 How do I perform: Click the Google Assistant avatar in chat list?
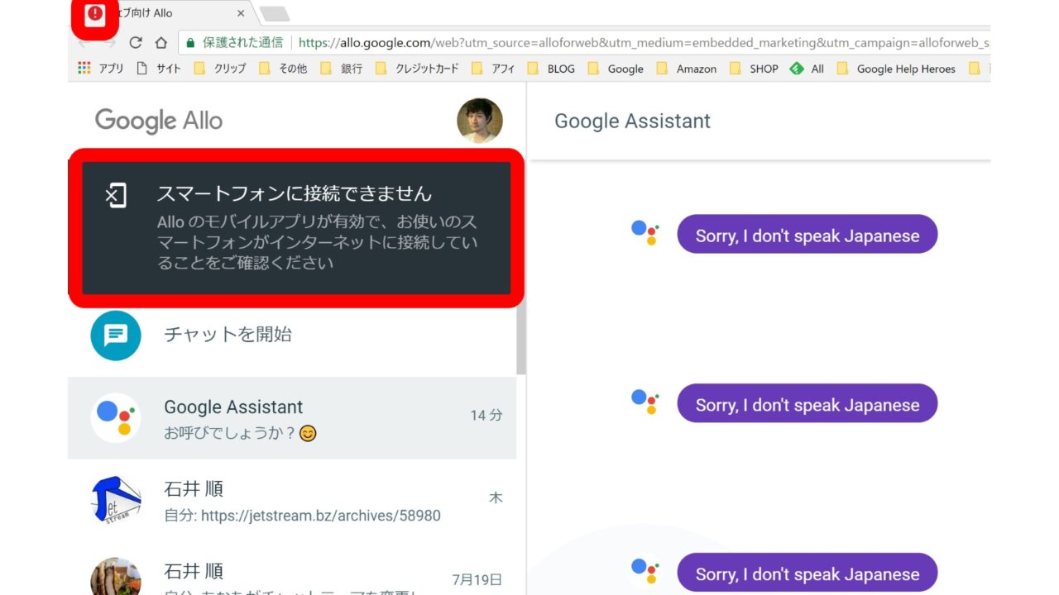point(115,418)
